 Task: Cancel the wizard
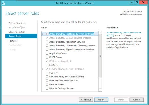click(x=137, y=100)
